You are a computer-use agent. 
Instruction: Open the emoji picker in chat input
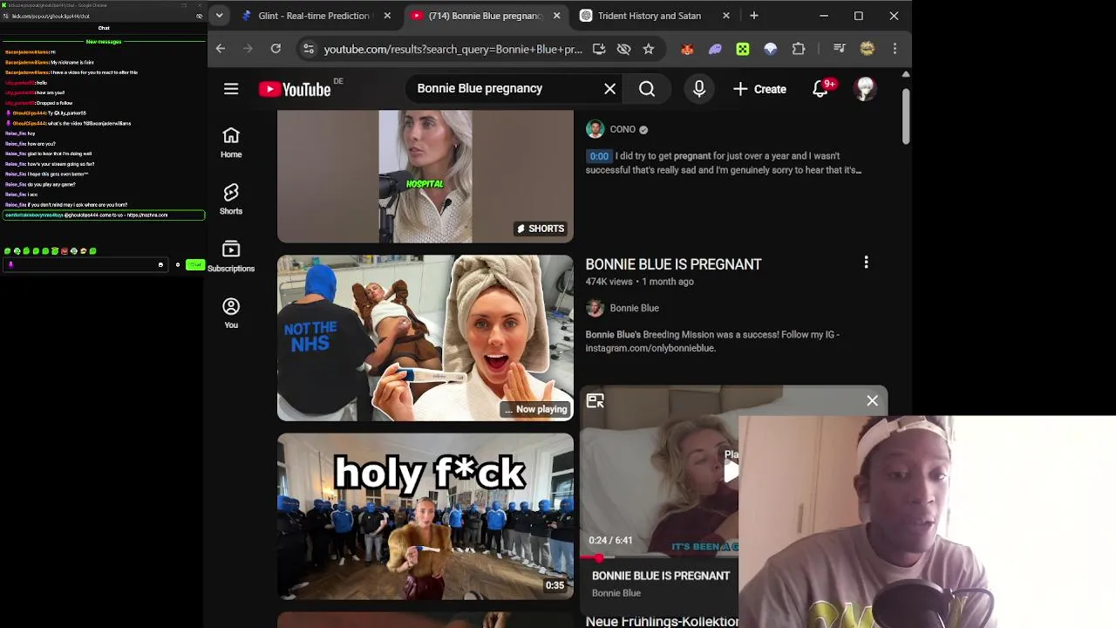tap(160, 264)
